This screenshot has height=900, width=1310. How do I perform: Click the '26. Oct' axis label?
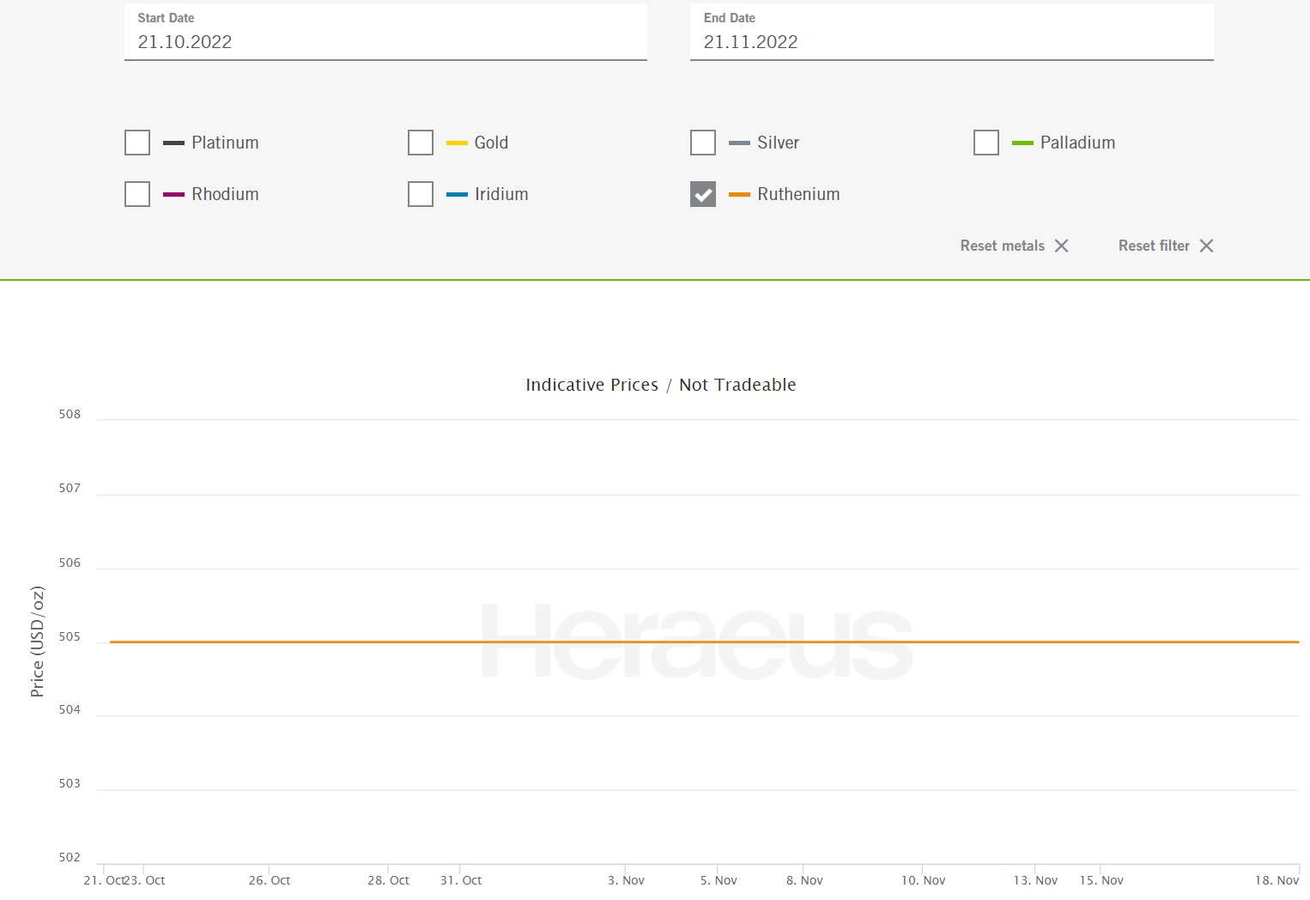point(270,880)
